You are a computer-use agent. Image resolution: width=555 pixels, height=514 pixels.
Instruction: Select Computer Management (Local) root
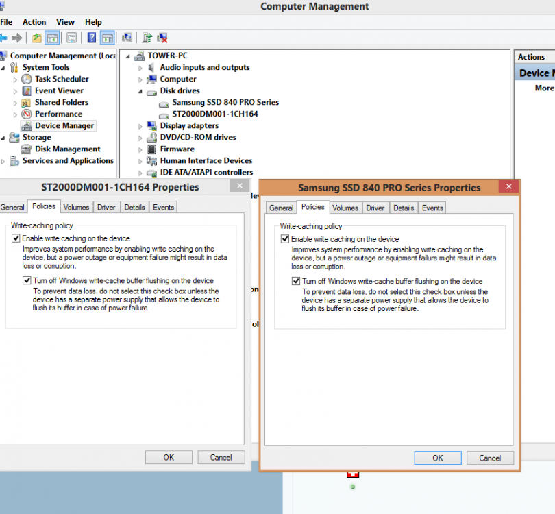coord(62,56)
